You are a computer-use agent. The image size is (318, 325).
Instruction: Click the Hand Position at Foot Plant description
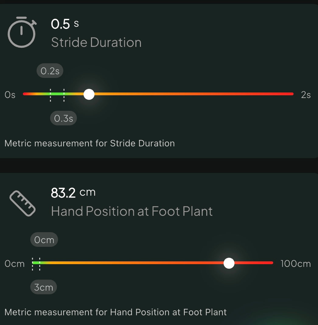click(116, 312)
